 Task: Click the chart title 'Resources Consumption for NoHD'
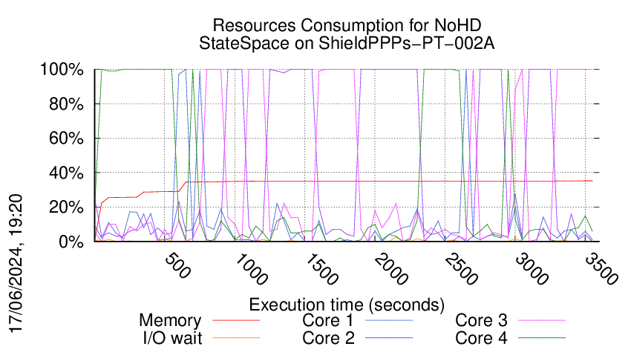click(347, 25)
